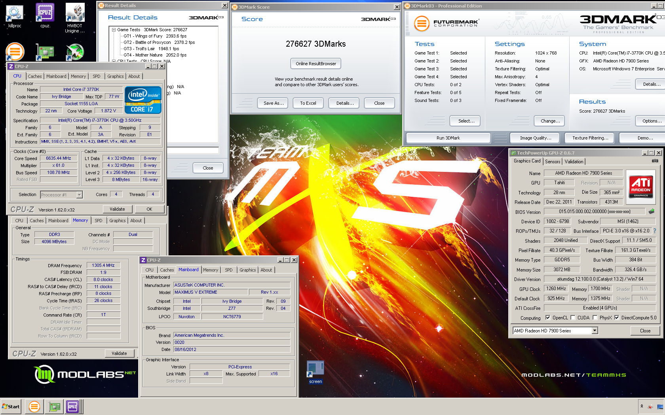The width and height of the screenshot is (665, 415).
Task: Click the Run 3DMark button
Action: pyautogui.click(x=448, y=138)
